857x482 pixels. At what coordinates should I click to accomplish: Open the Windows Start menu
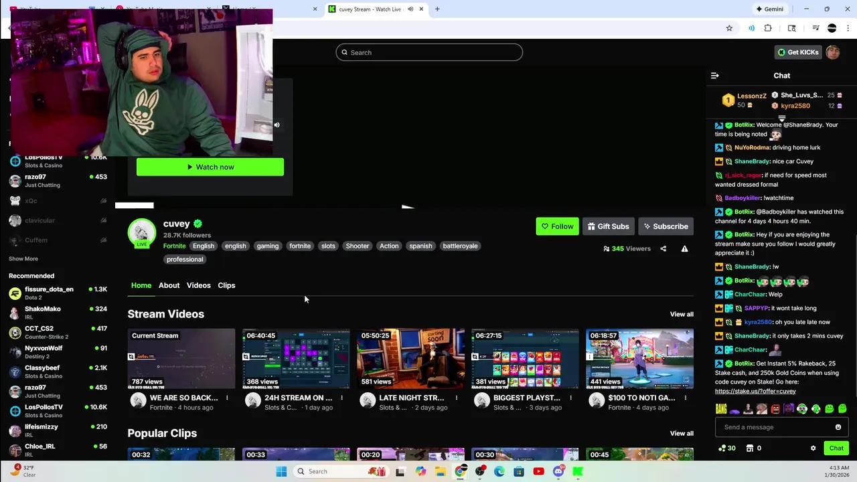(x=281, y=471)
